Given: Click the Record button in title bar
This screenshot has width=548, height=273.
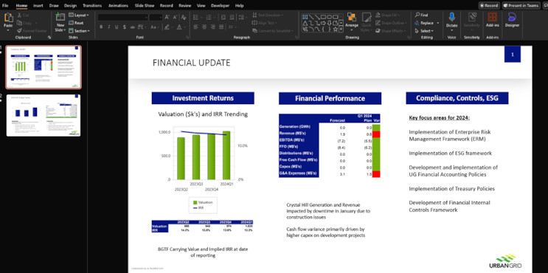Looking at the screenshot, I should pyautogui.click(x=489, y=5).
